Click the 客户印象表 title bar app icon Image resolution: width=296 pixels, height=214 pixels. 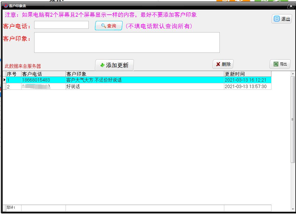pyautogui.click(x=6, y=6)
